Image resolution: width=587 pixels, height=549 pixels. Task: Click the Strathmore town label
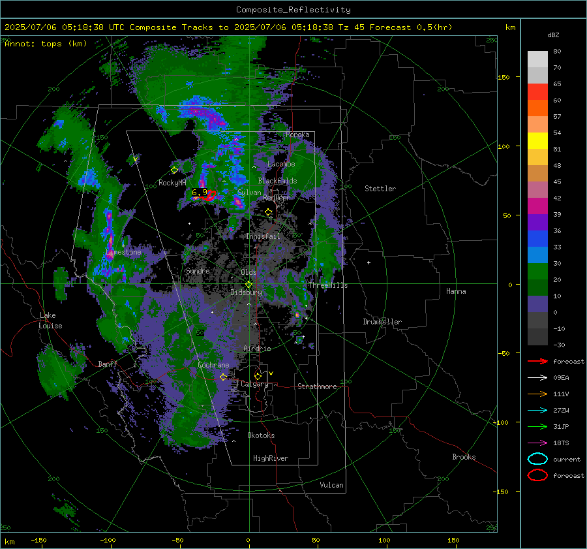(317, 386)
